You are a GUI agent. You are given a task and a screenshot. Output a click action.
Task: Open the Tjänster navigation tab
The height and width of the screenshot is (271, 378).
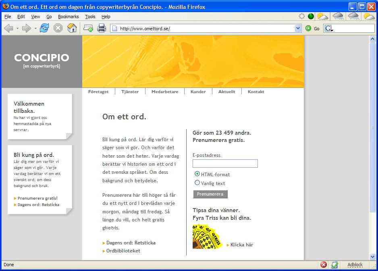(x=130, y=92)
